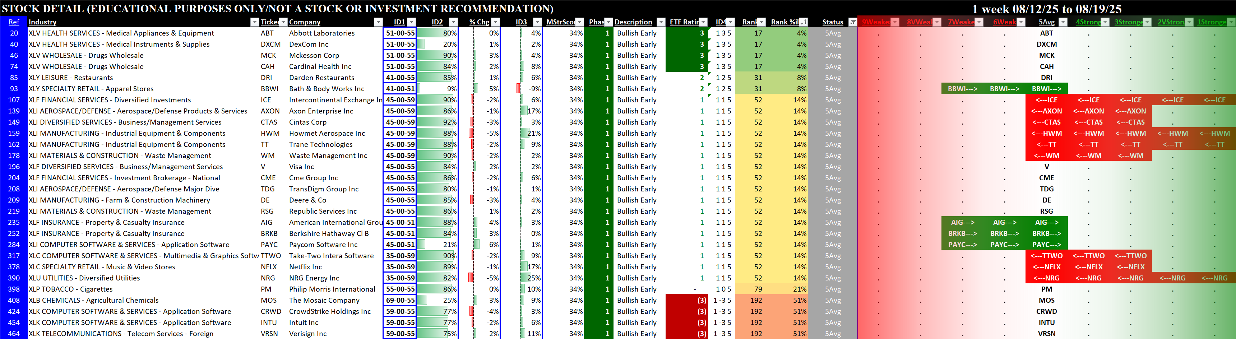Open the Industry column filter dropdown
The height and width of the screenshot is (339, 1236).
(254, 22)
